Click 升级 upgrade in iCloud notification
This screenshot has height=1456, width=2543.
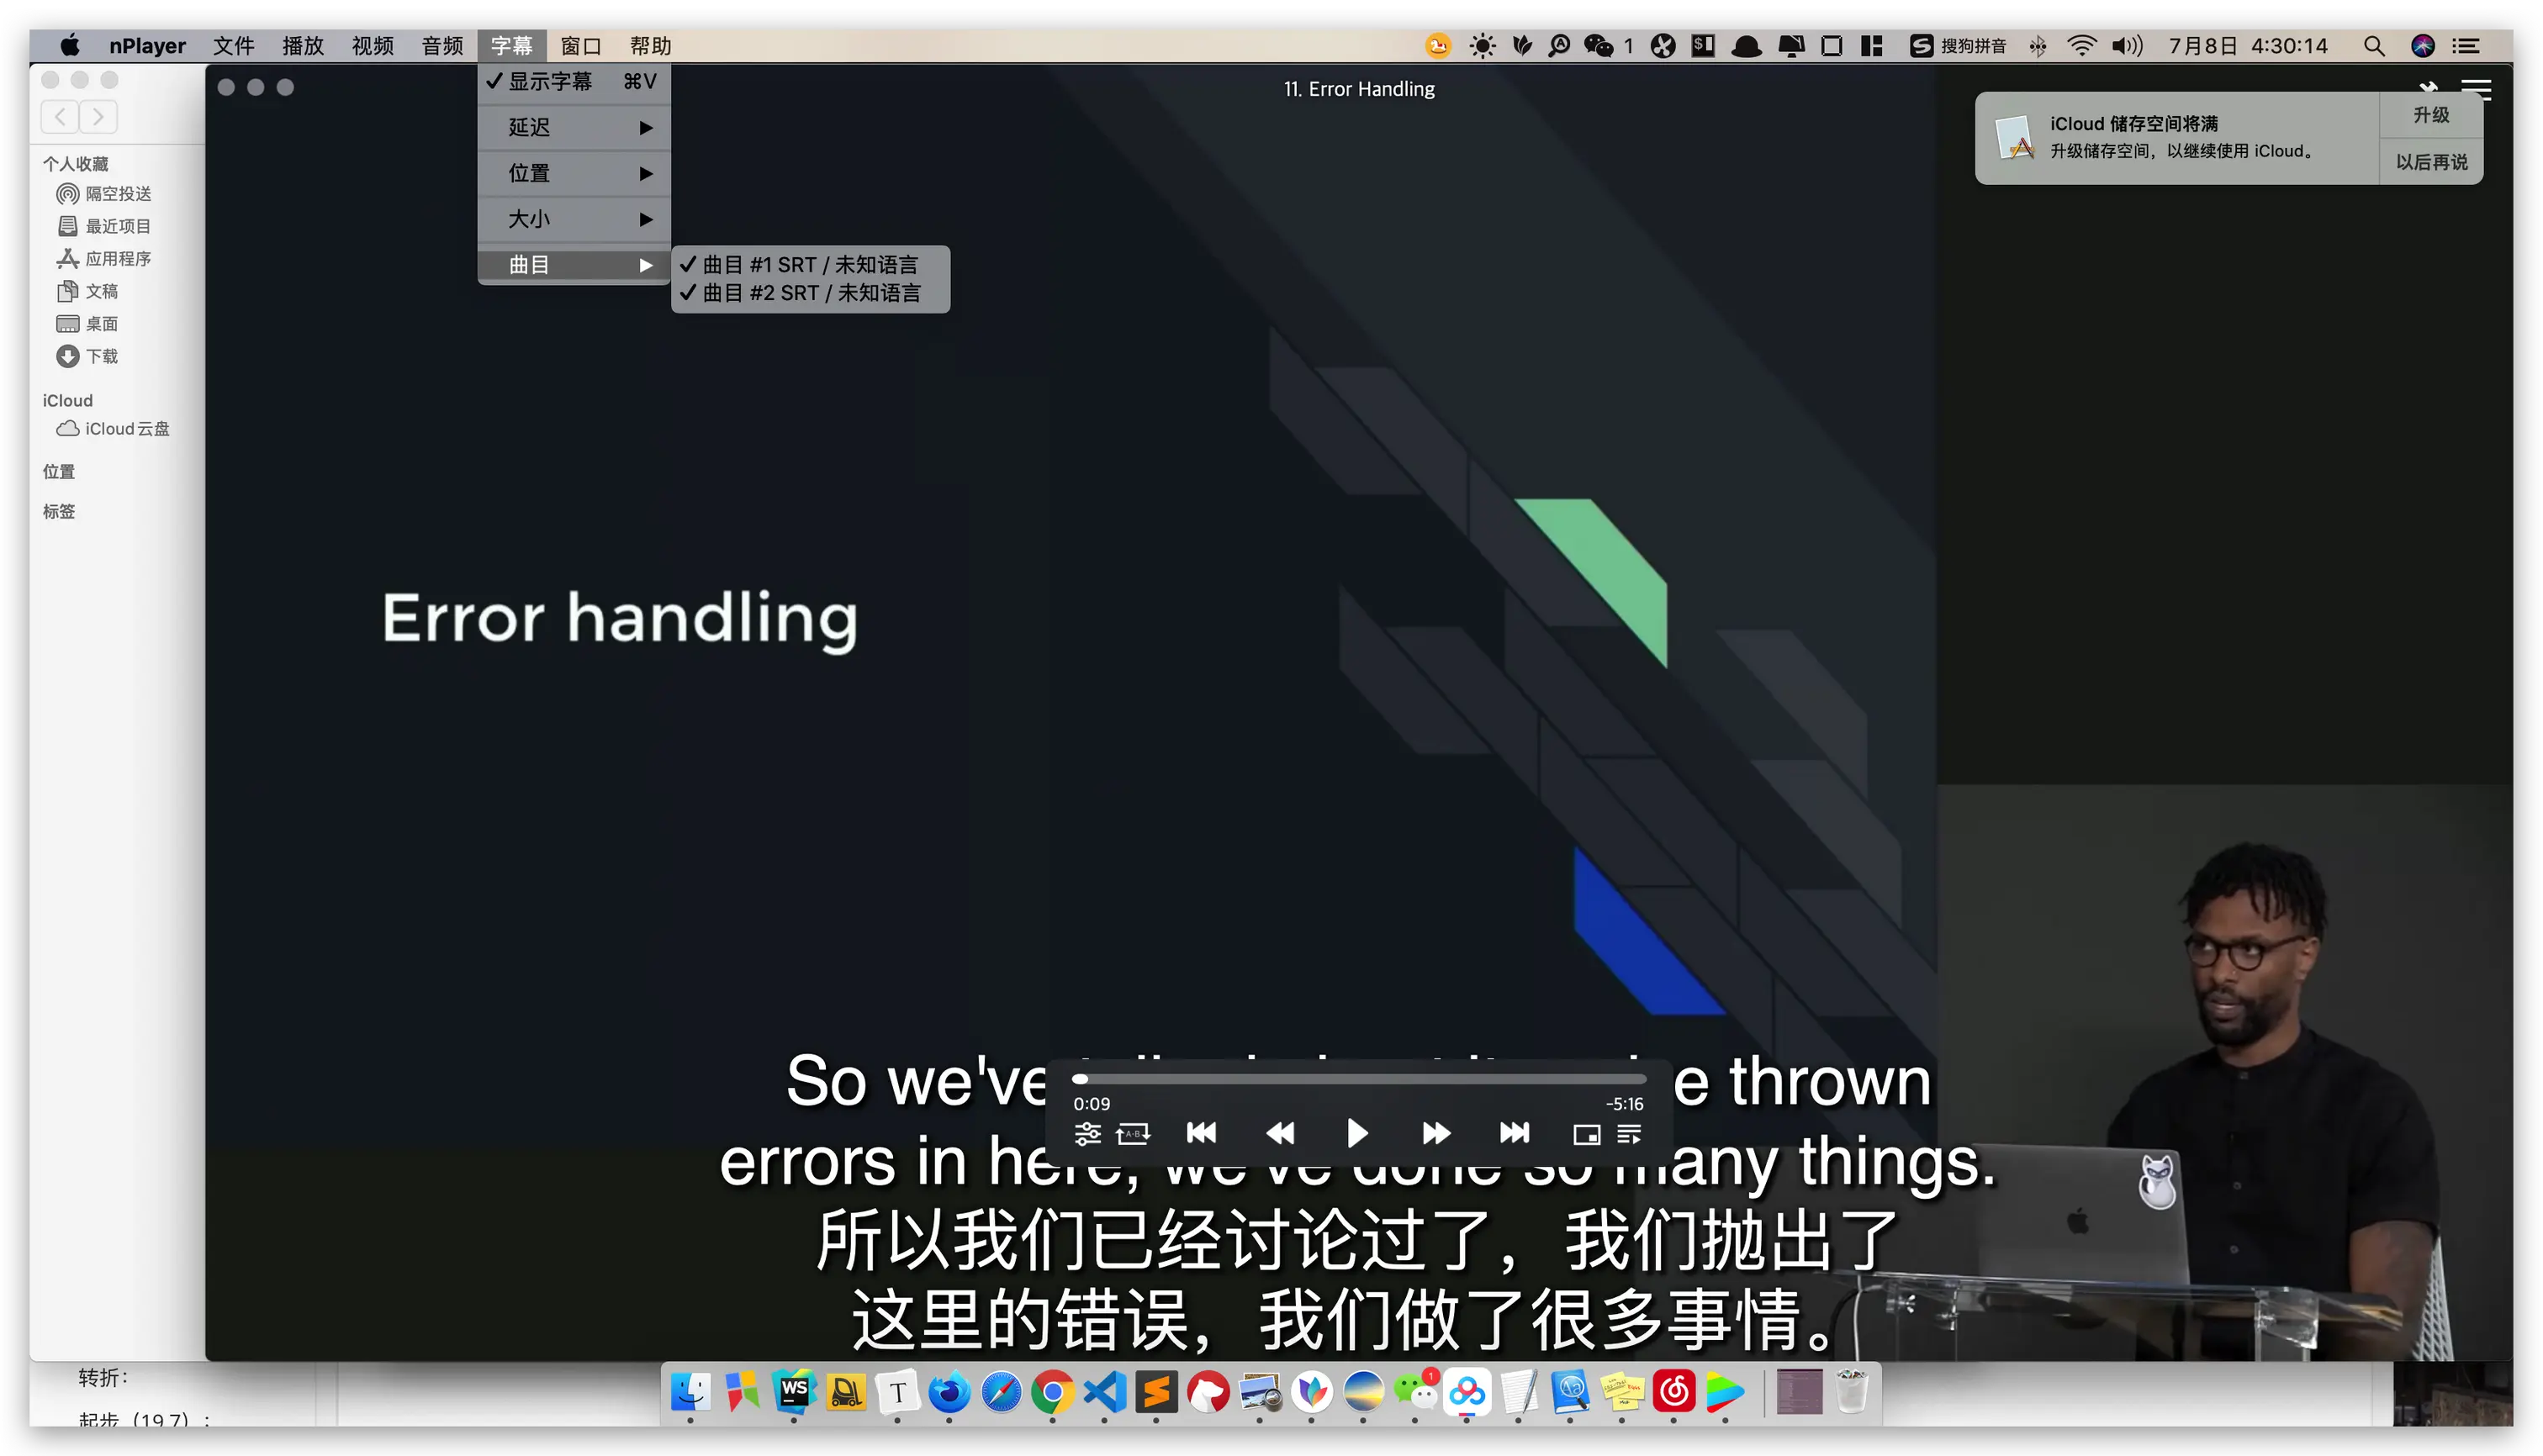click(2430, 115)
